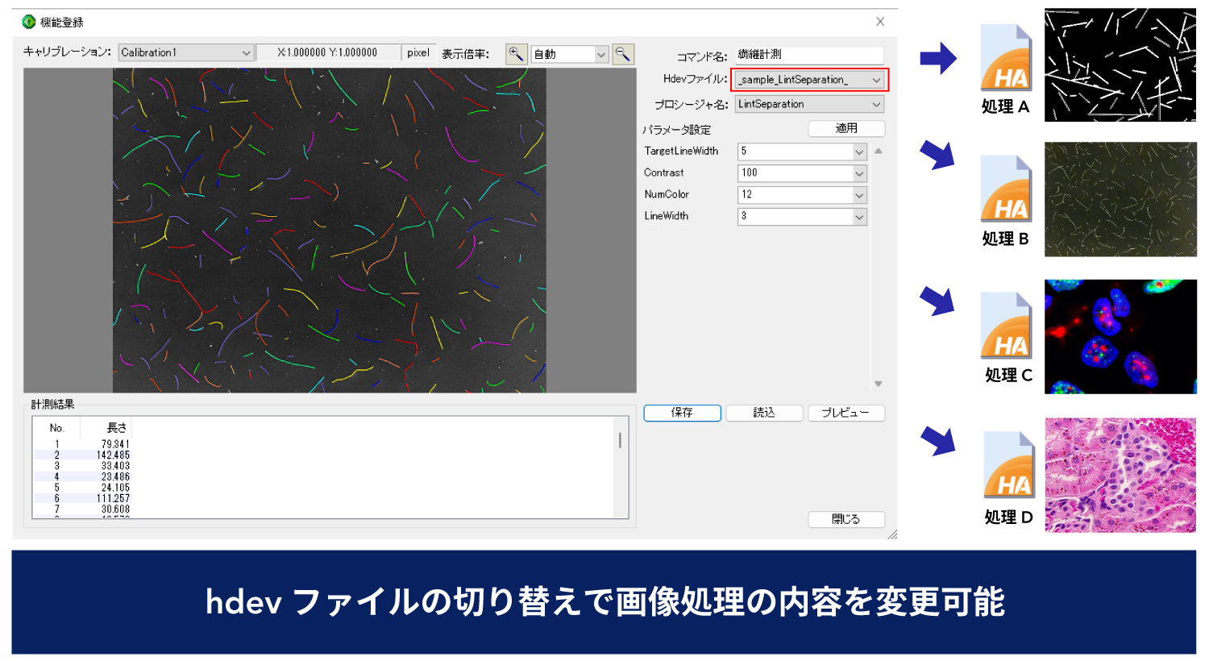Click the green app icon in title bar

point(29,22)
